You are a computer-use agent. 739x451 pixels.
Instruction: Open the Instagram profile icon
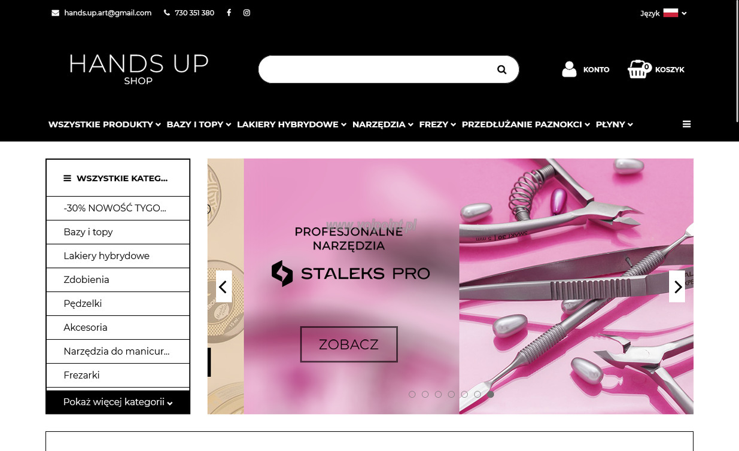(247, 13)
